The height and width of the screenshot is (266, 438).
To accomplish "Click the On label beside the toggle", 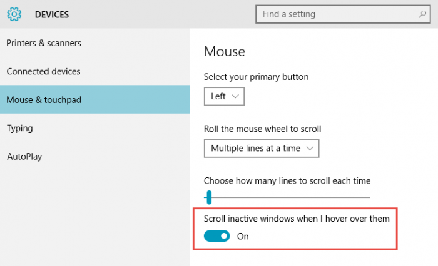I will (243, 236).
